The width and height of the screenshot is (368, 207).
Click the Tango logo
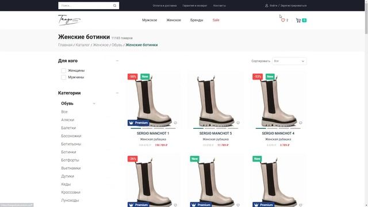pos(69,20)
